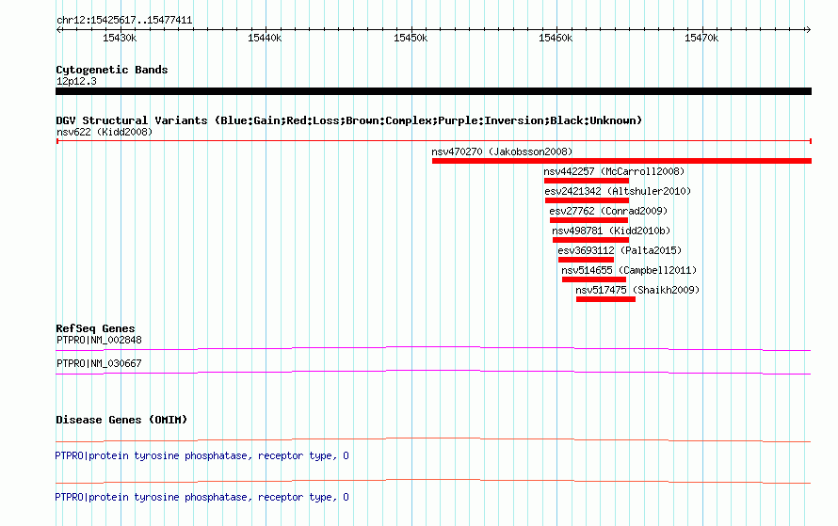Click the 15440k ruler tick label
838x526 pixels.
[x=265, y=38]
